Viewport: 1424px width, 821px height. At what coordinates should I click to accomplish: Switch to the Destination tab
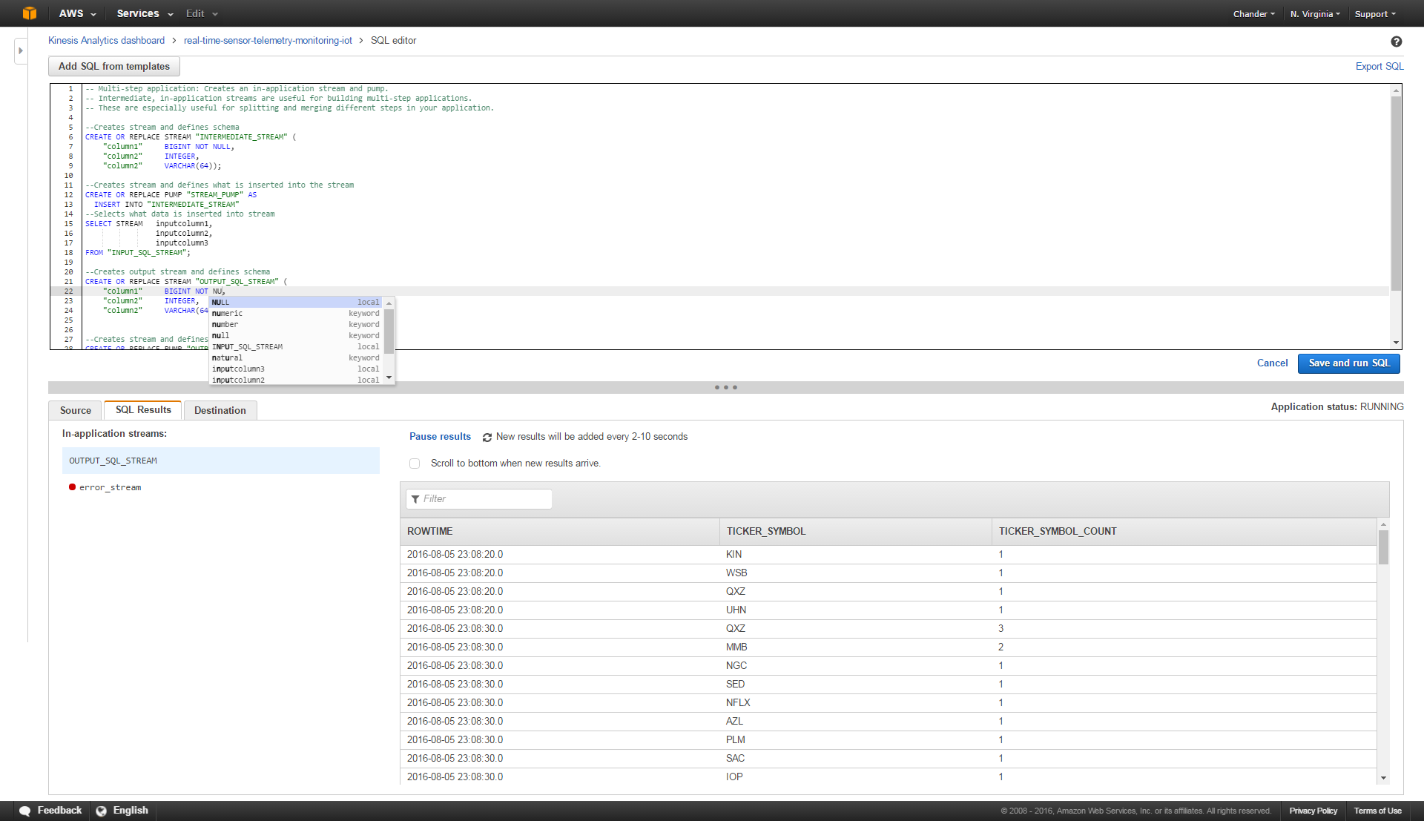tap(220, 410)
